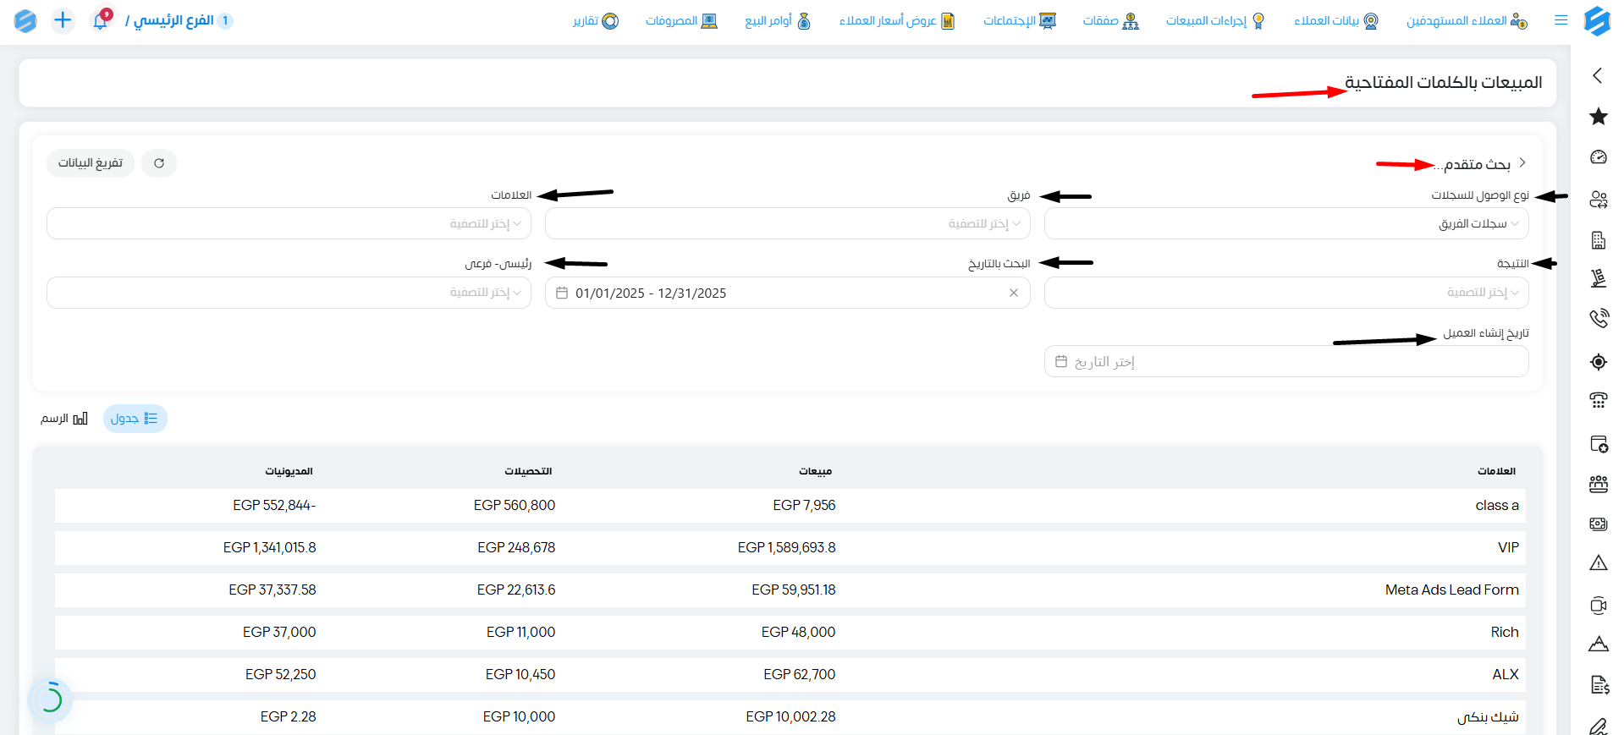Open the صفقات deals menu item
This screenshot has width=1624, height=735.
(x=1110, y=20)
